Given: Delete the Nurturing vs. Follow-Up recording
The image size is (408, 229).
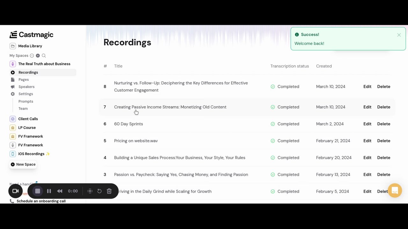Looking at the screenshot, I should click(x=383, y=87).
